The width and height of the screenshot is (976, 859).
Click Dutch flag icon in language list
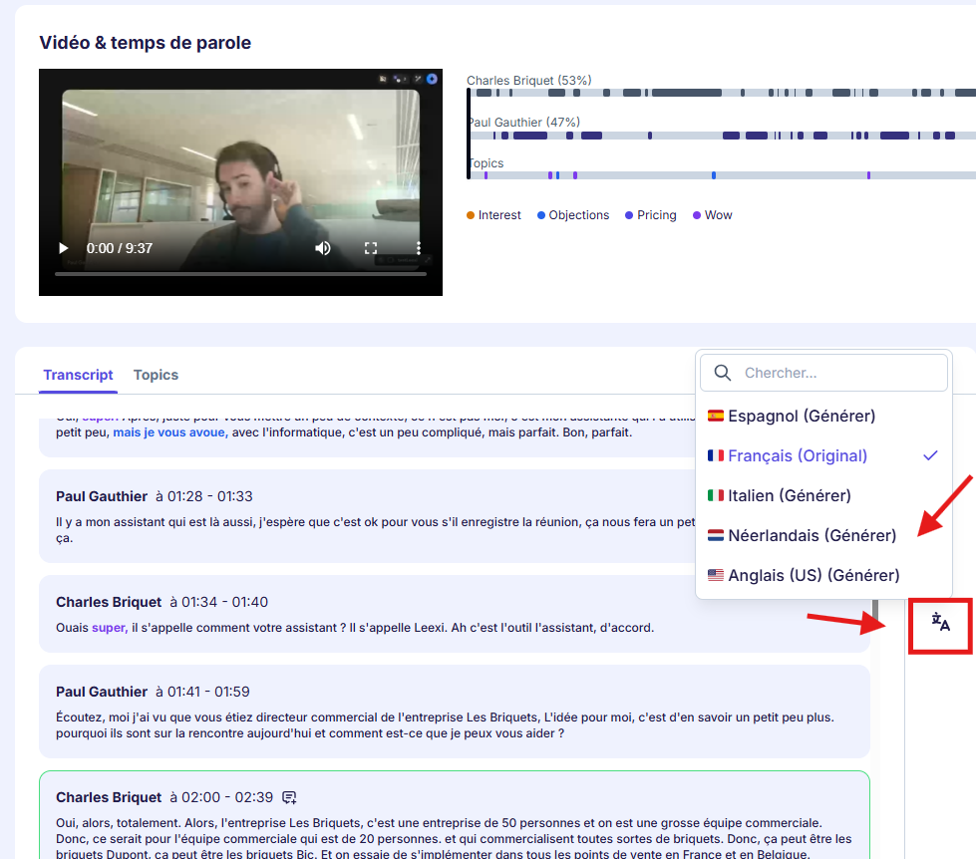(715, 535)
